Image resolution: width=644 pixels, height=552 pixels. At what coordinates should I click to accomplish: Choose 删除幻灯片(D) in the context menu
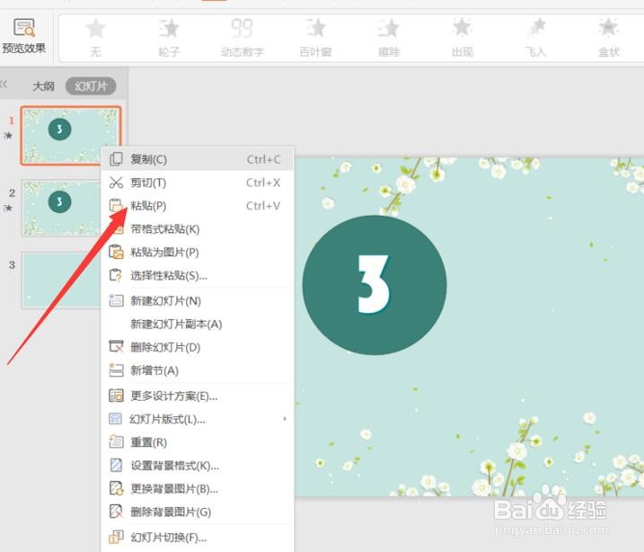198,347
